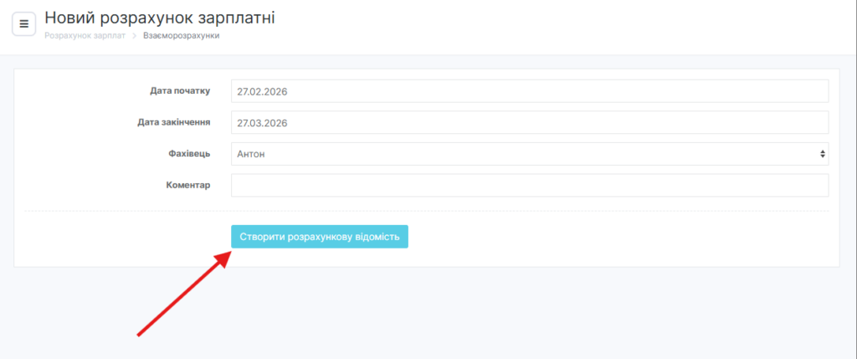Click the Фахівець select arrows icon
Viewport: 857px width, 359px height.
click(x=822, y=154)
